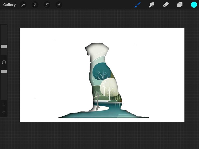This screenshot has width=199, height=149.
Task: Tap the square Modify button in sidebar
Action: click(4, 62)
